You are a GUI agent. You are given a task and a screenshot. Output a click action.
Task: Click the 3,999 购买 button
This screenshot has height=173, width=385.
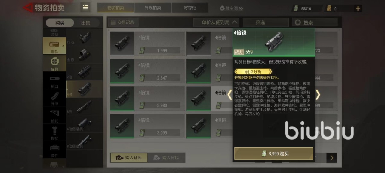274,153
